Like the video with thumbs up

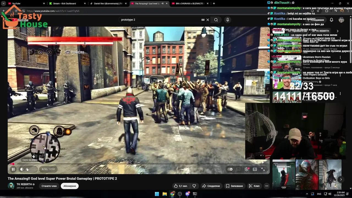pyautogui.click(x=180, y=186)
